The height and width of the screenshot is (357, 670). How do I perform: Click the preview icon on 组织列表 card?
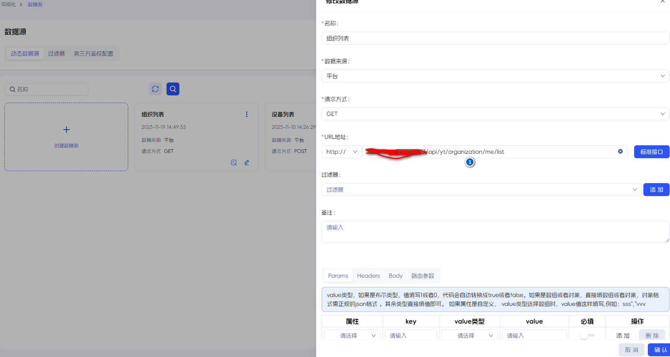(234, 163)
